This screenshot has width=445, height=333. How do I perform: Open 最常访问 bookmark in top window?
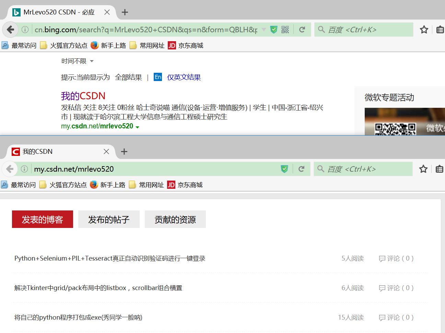tap(19, 45)
